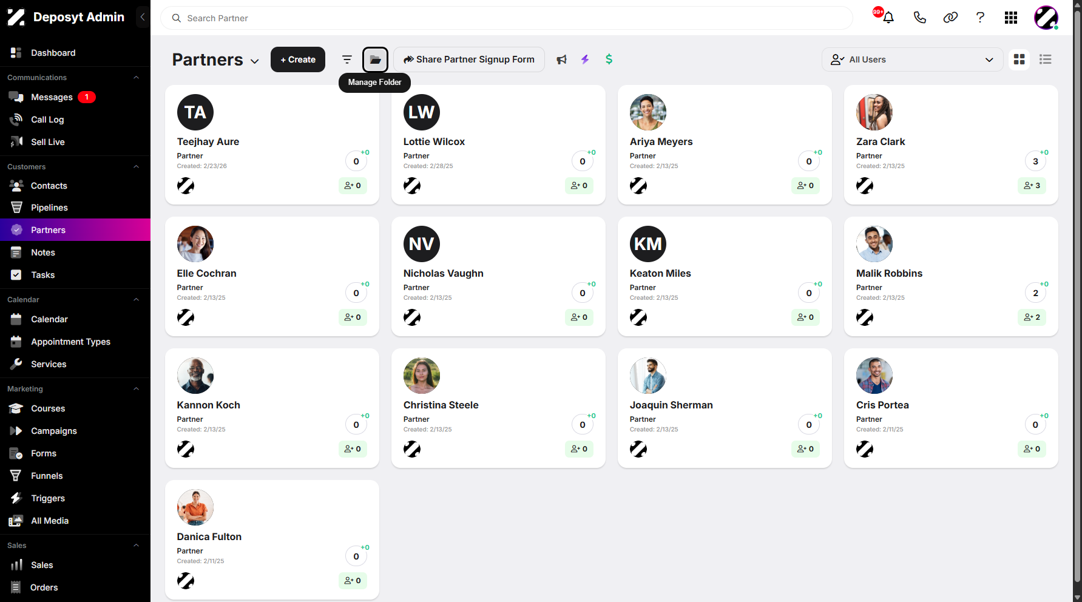Click the green dollar sign icon

coord(609,59)
